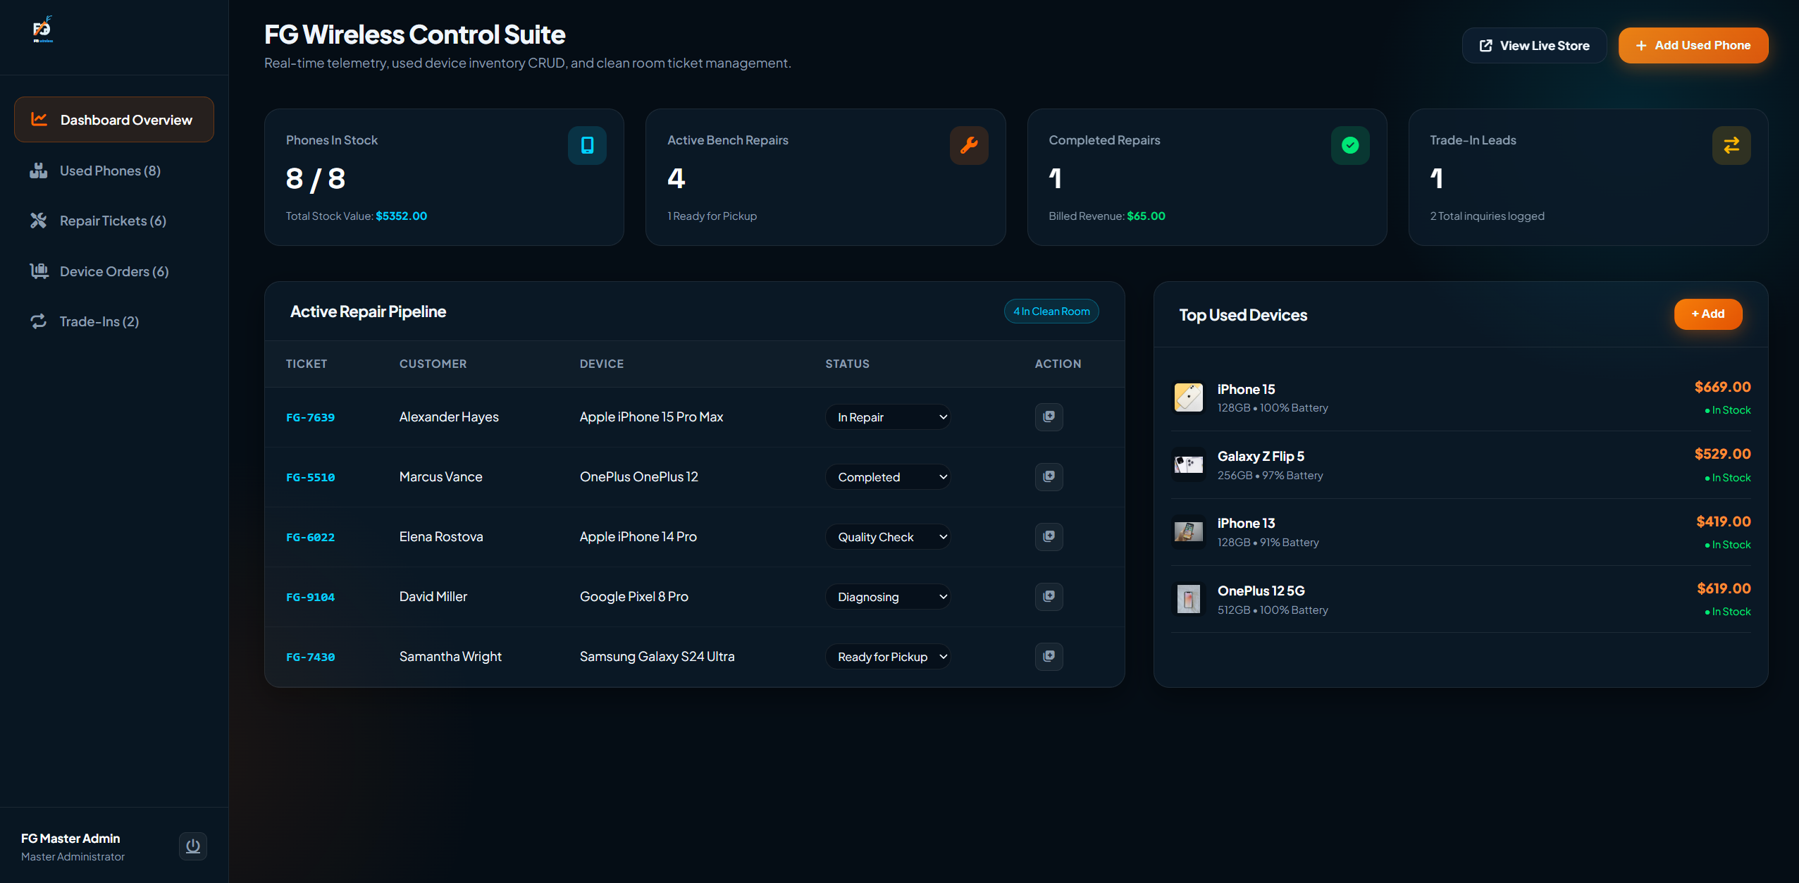Image resolution: width=1799 pixels, height=883 pixels.
Task: Expand the In Repair status dropdown
Action: click(888, 417)
